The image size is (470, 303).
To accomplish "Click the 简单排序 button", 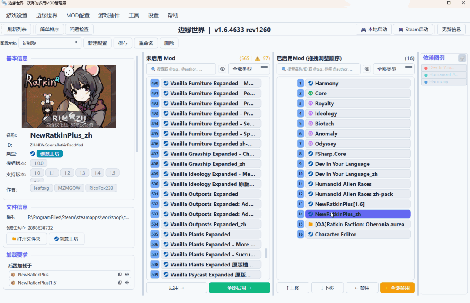I will coord(50,30).
